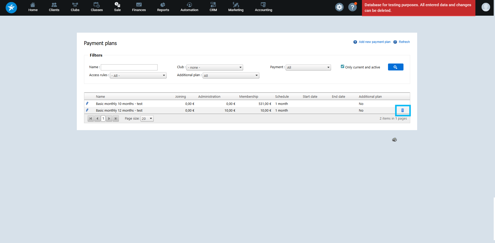Open the Finances menu
495x243 pixels.
139,7
